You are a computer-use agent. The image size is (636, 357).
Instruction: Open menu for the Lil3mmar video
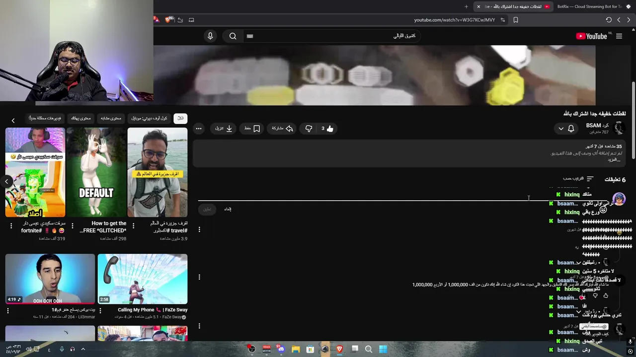click(x=7, y=311)
